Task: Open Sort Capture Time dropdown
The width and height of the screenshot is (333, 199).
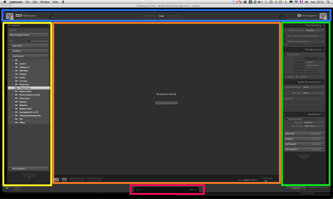Action: pos(250,180)
